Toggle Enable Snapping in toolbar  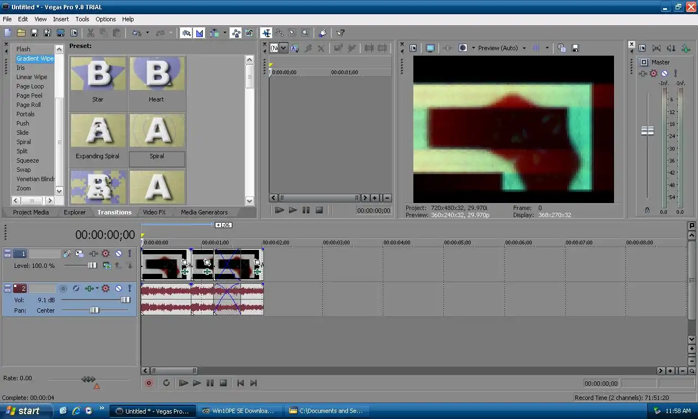[186, 33]
